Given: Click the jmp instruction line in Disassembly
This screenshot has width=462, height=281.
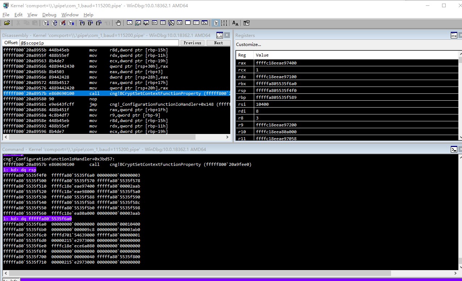Looking at the screenshot, I should point(117,104).
